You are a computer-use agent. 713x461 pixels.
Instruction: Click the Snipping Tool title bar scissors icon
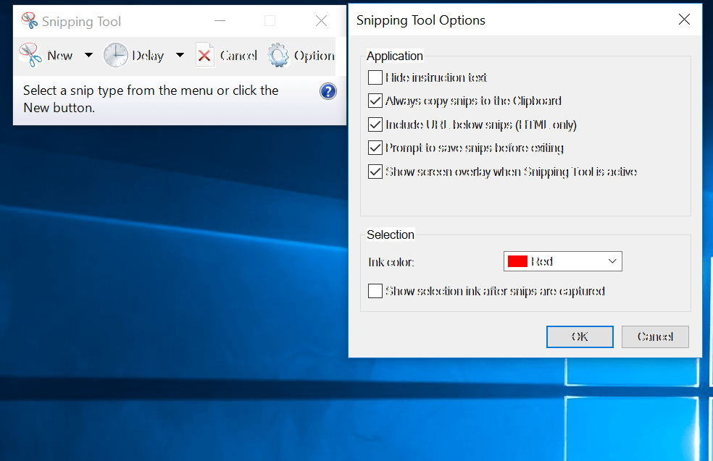coord(29,21)
